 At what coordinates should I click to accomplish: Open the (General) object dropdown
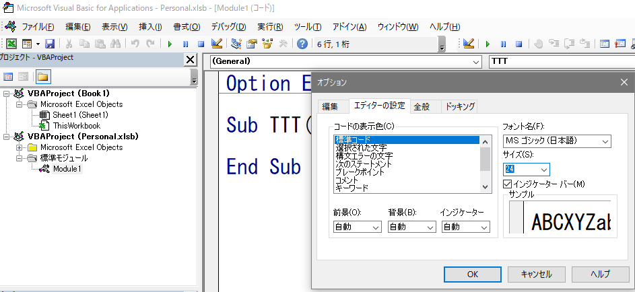tap(476, 62)
